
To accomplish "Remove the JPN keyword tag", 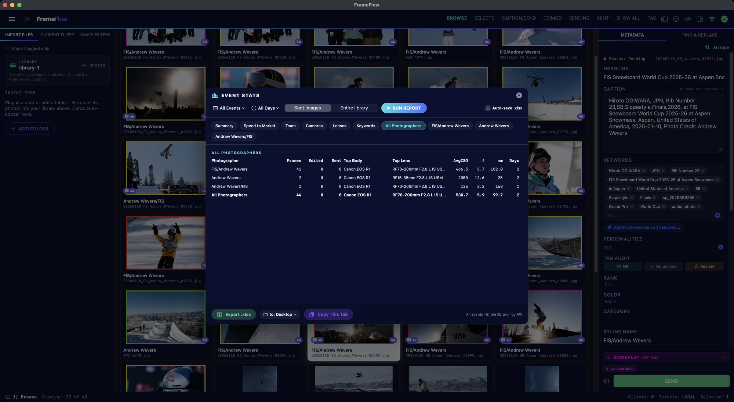I will tap(663, 171).
